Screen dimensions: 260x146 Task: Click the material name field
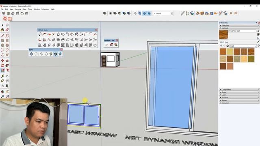pyautogui.click(x=243, y=31)
